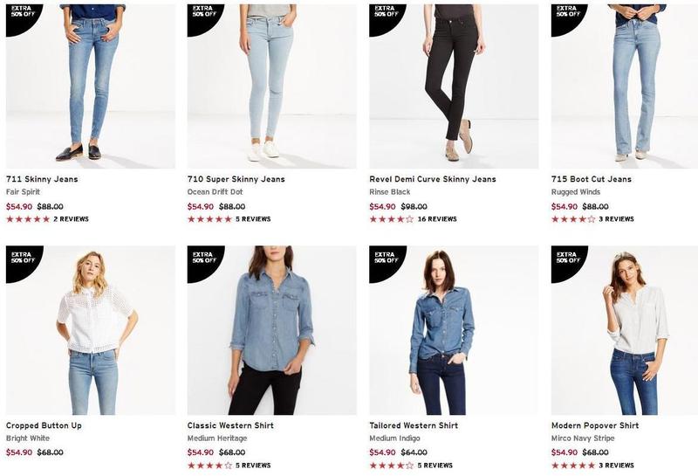698x476 pixels.
Task: Select the Cropped Button Up image
Action: pyautogui.click(x=90, y=330)
